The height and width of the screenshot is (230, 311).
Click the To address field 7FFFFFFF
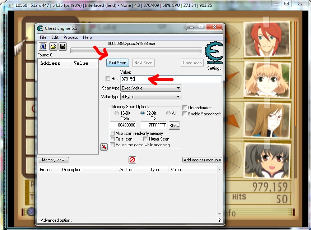click(154, 125)
